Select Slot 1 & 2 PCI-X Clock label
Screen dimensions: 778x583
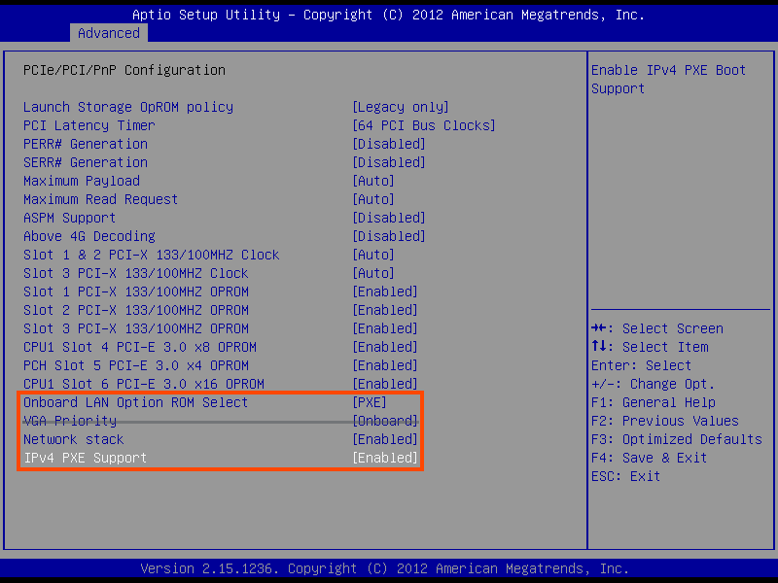[x=151, y=255]
